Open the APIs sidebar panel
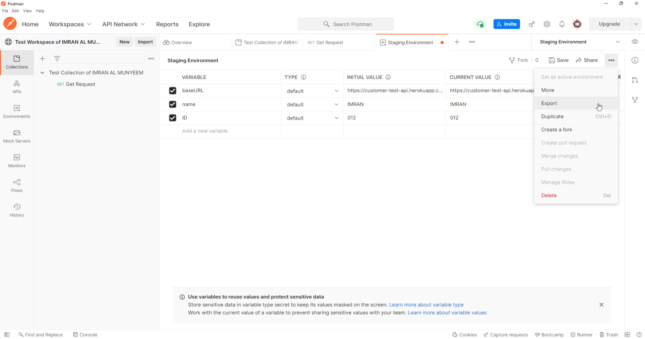This screenshot has height=339, width=645. (17, 87)
